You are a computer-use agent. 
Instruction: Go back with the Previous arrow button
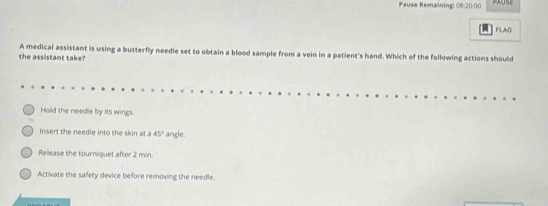click(x=45, y=202)
